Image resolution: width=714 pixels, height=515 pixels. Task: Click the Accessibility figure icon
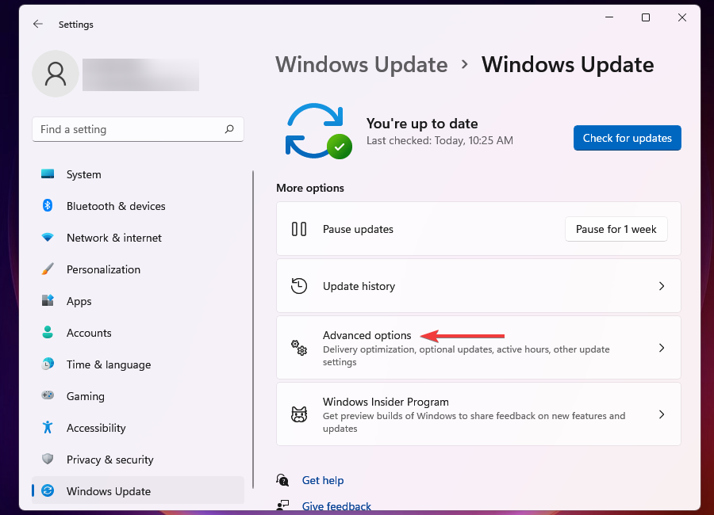(x=48, y=427)
